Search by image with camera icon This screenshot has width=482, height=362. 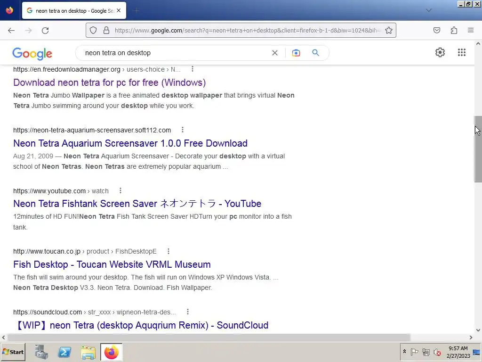click(x=296, y=53)
